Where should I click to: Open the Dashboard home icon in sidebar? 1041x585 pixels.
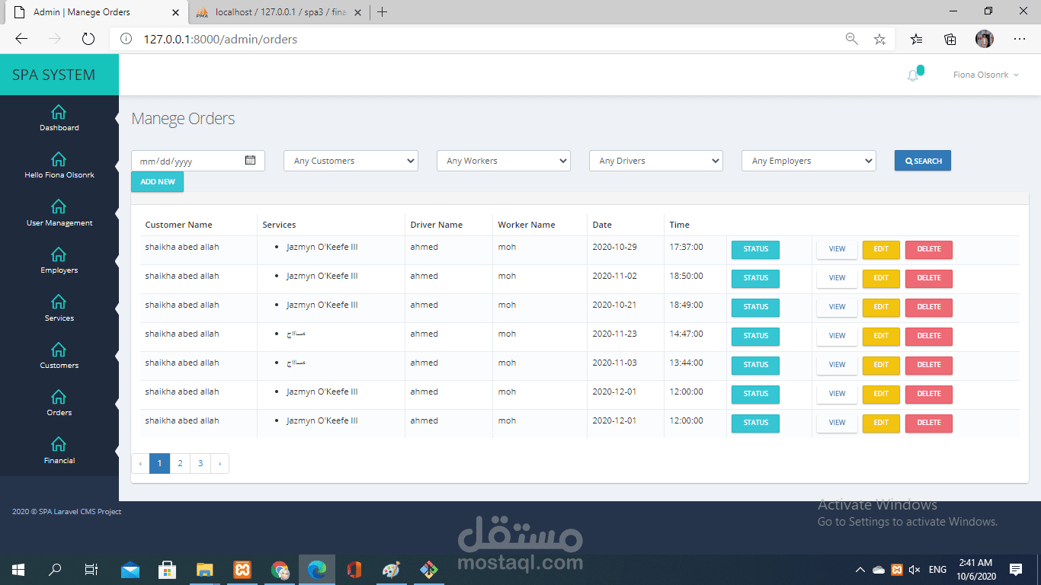(59, 112)
